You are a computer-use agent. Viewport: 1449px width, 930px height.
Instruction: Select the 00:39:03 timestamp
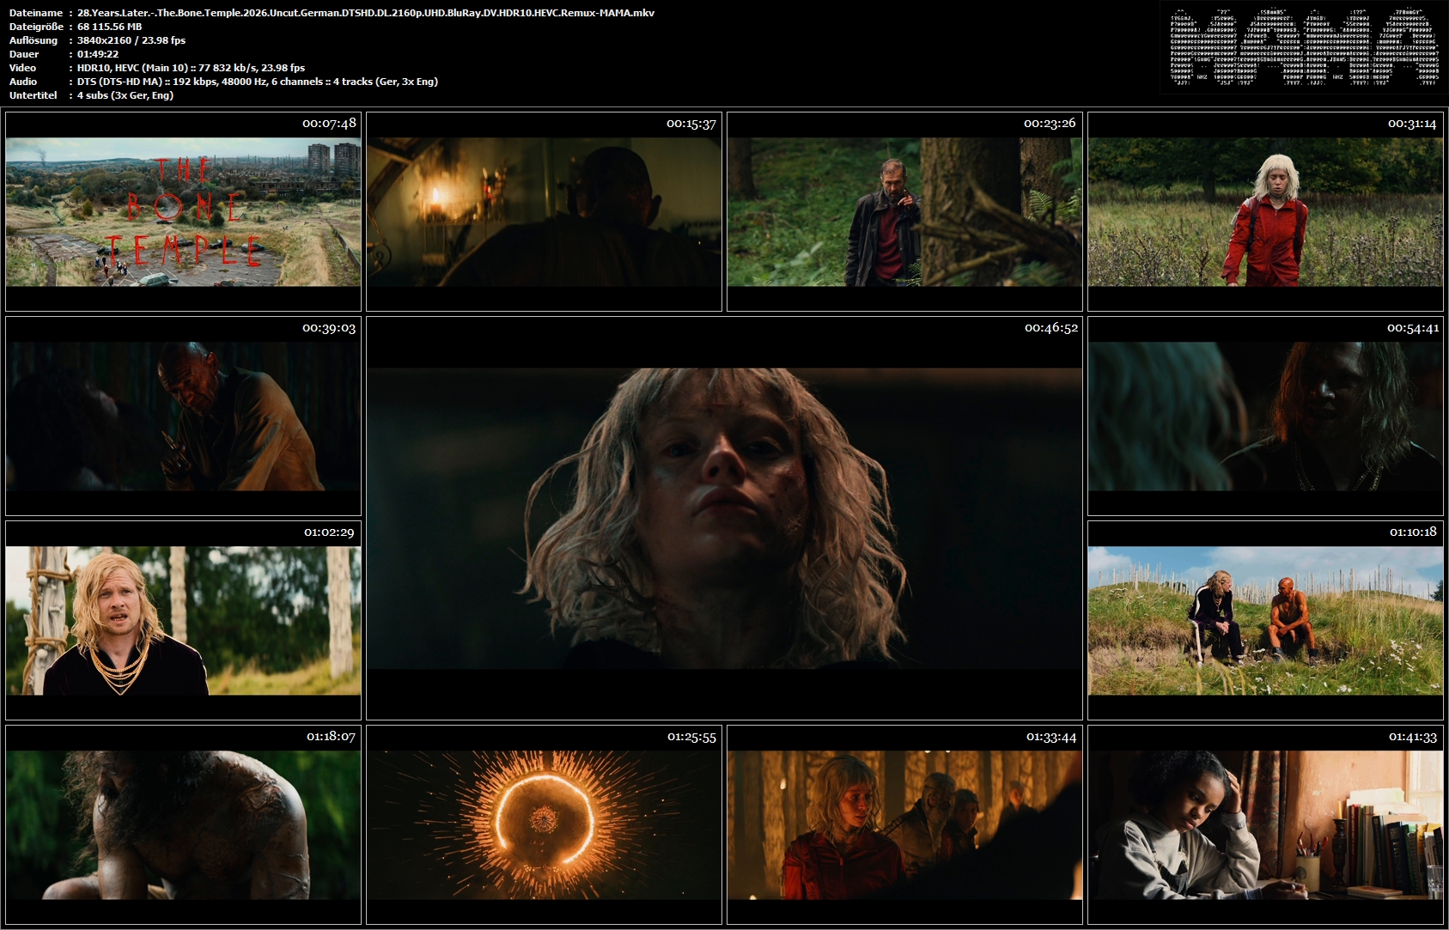(x=329, y=328)
